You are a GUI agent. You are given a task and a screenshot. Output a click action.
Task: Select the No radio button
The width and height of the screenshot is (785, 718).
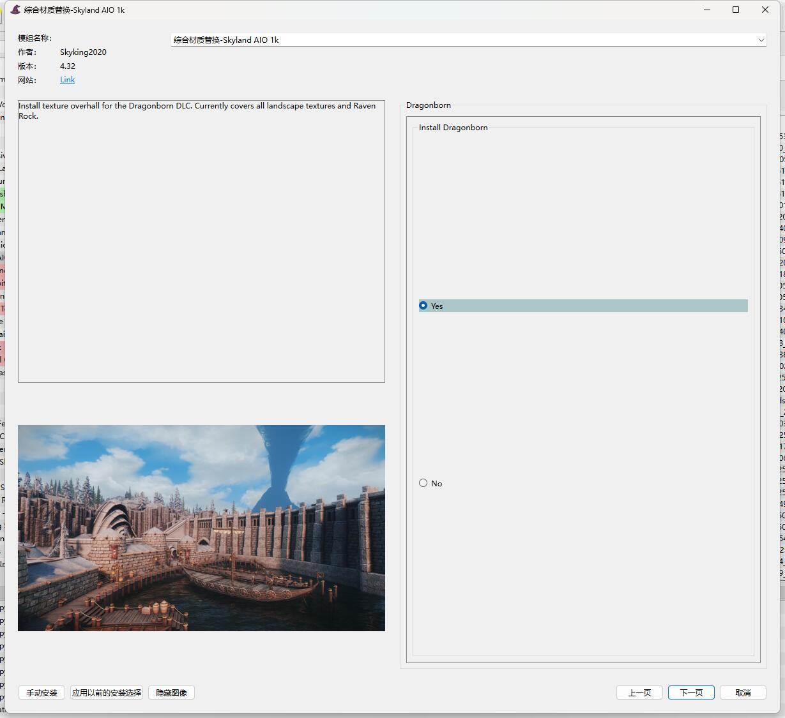(423, 483)
